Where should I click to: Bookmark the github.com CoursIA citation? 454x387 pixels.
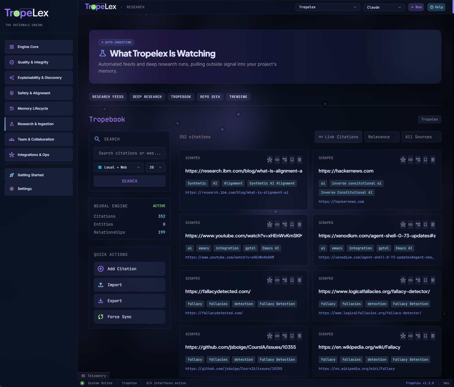[292, 336]
